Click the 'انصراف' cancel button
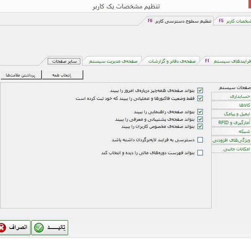The height and width of the screenshot is (239, 251). click(15, 228)
